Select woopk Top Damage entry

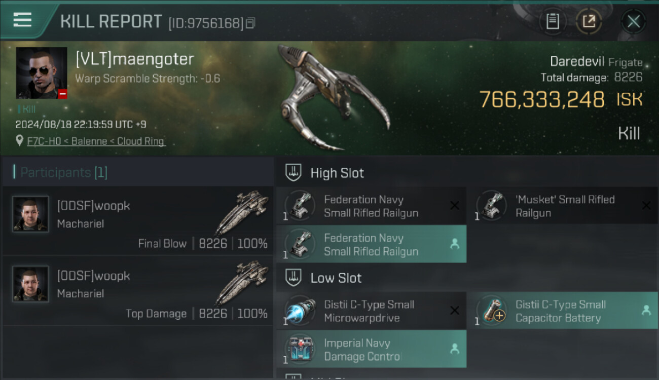click(138, 291)
